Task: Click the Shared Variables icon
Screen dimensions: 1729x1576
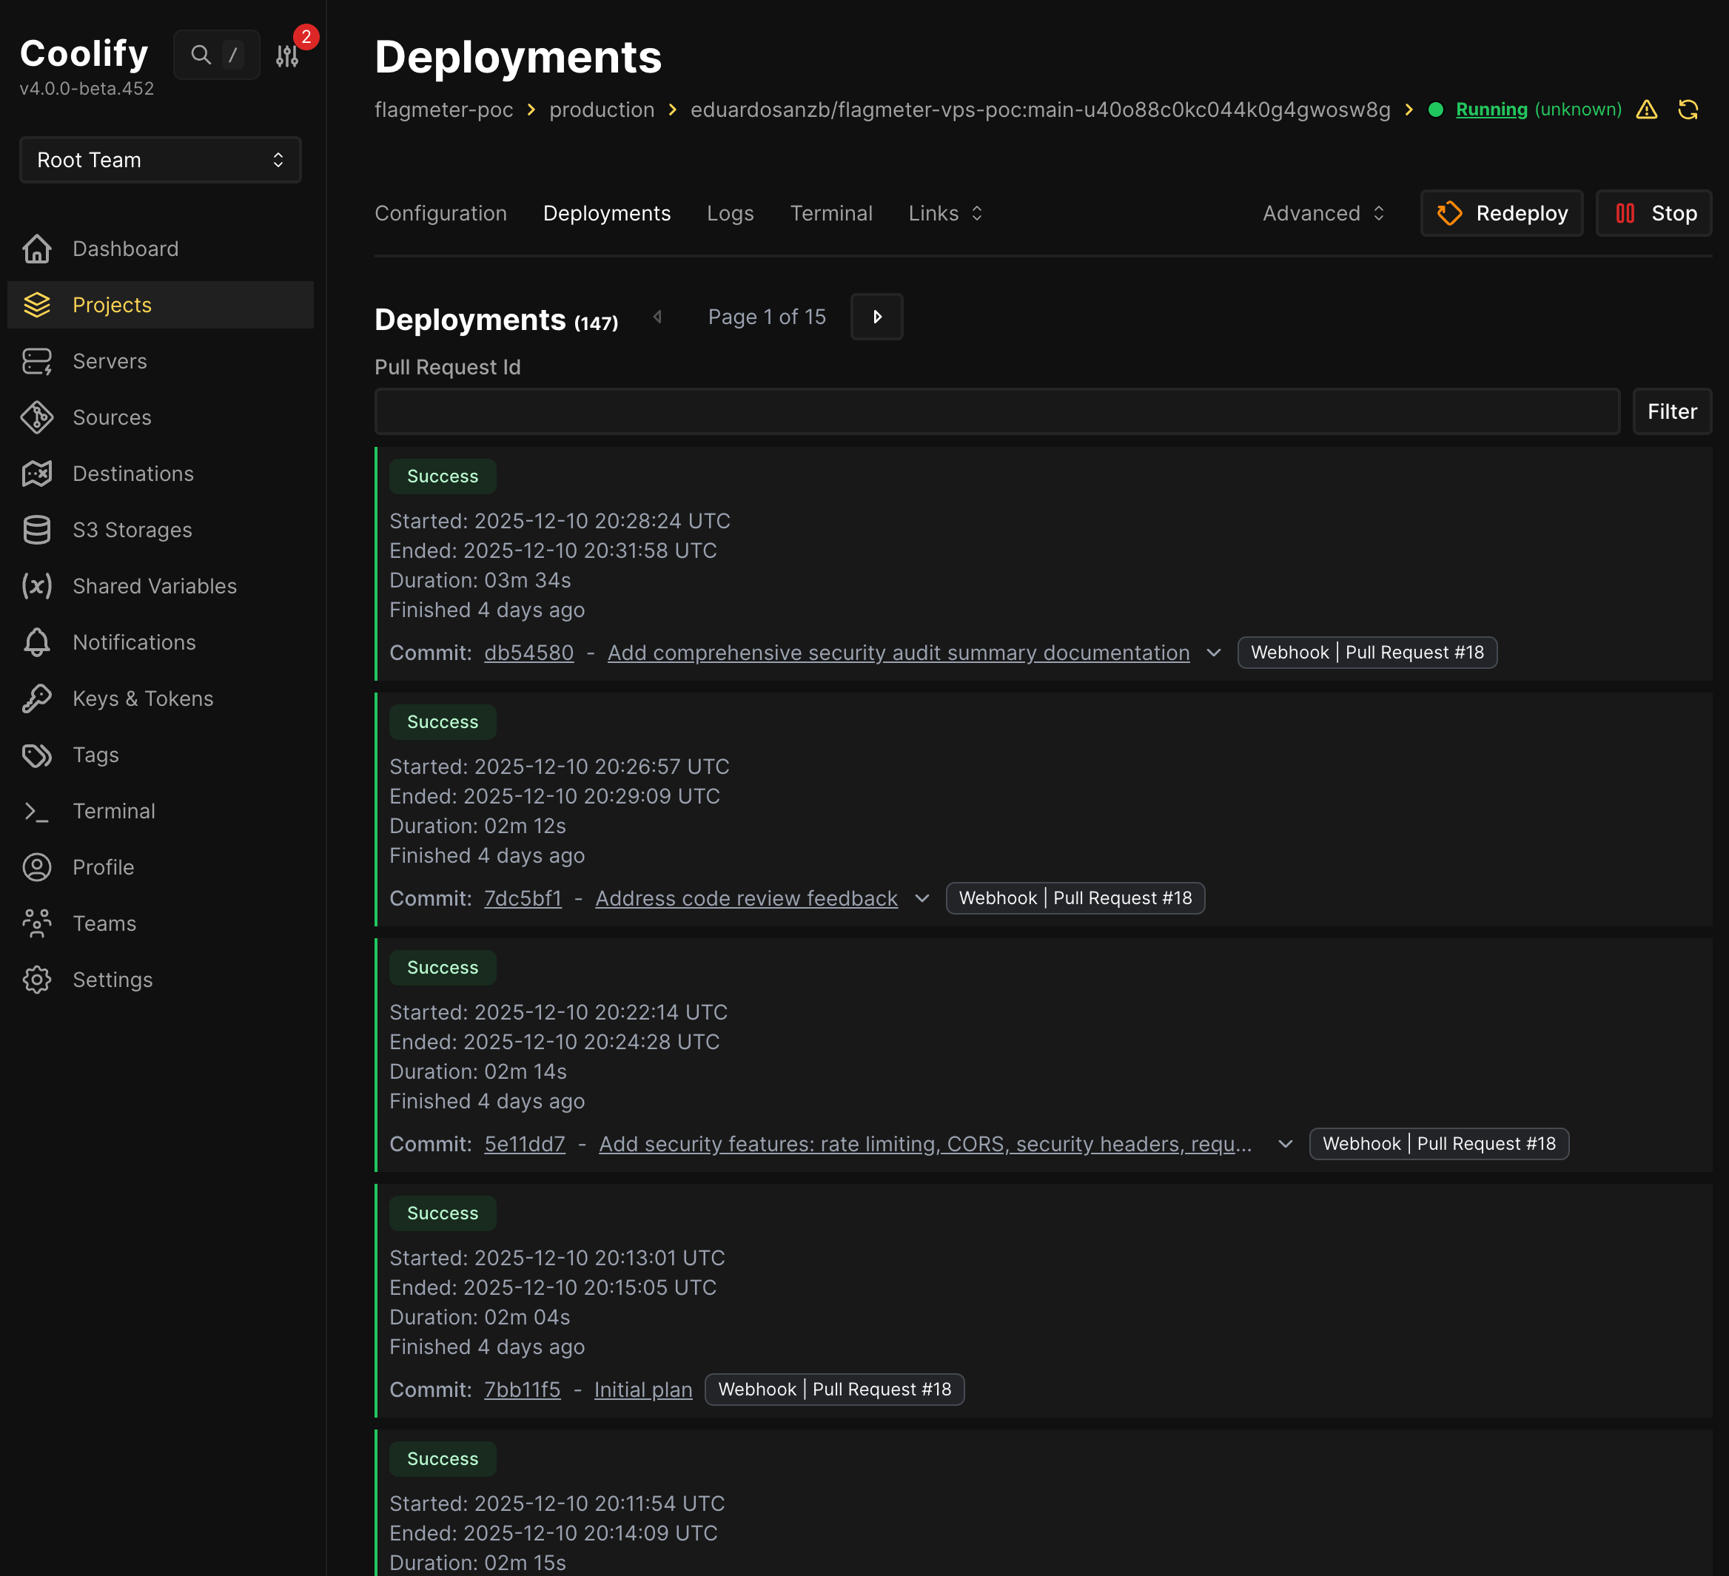Action: pyautogui.click(x=37, y=586)
